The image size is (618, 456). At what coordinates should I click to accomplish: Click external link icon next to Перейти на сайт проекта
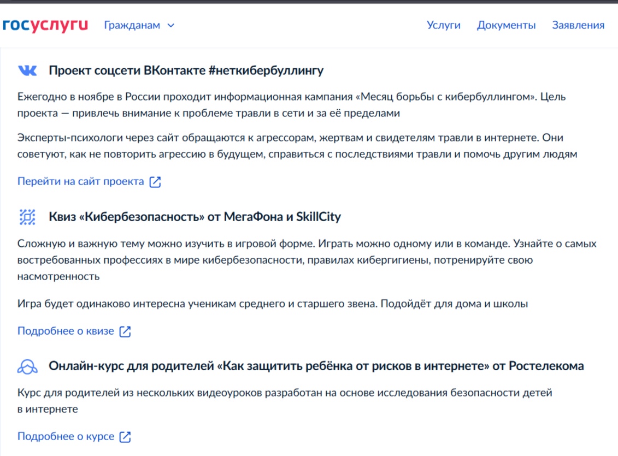coord(155,181)
